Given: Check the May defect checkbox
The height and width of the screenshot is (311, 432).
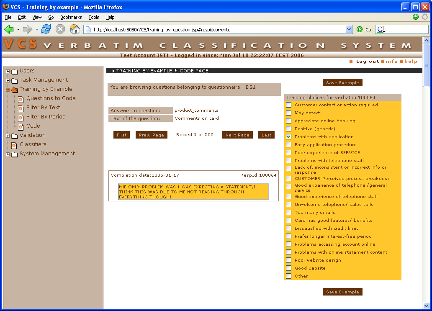Looking at the screenshot, I should 288,113.
